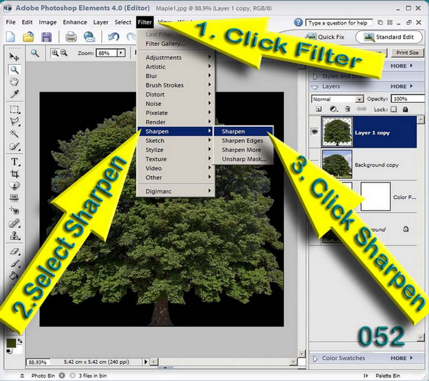
Task: Collapse the Layers palette triangle
Action: 315,87
